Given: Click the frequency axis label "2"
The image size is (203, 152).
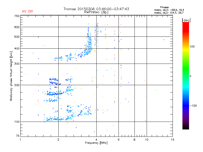Looking at the screenshot, I should pos(58,140).
